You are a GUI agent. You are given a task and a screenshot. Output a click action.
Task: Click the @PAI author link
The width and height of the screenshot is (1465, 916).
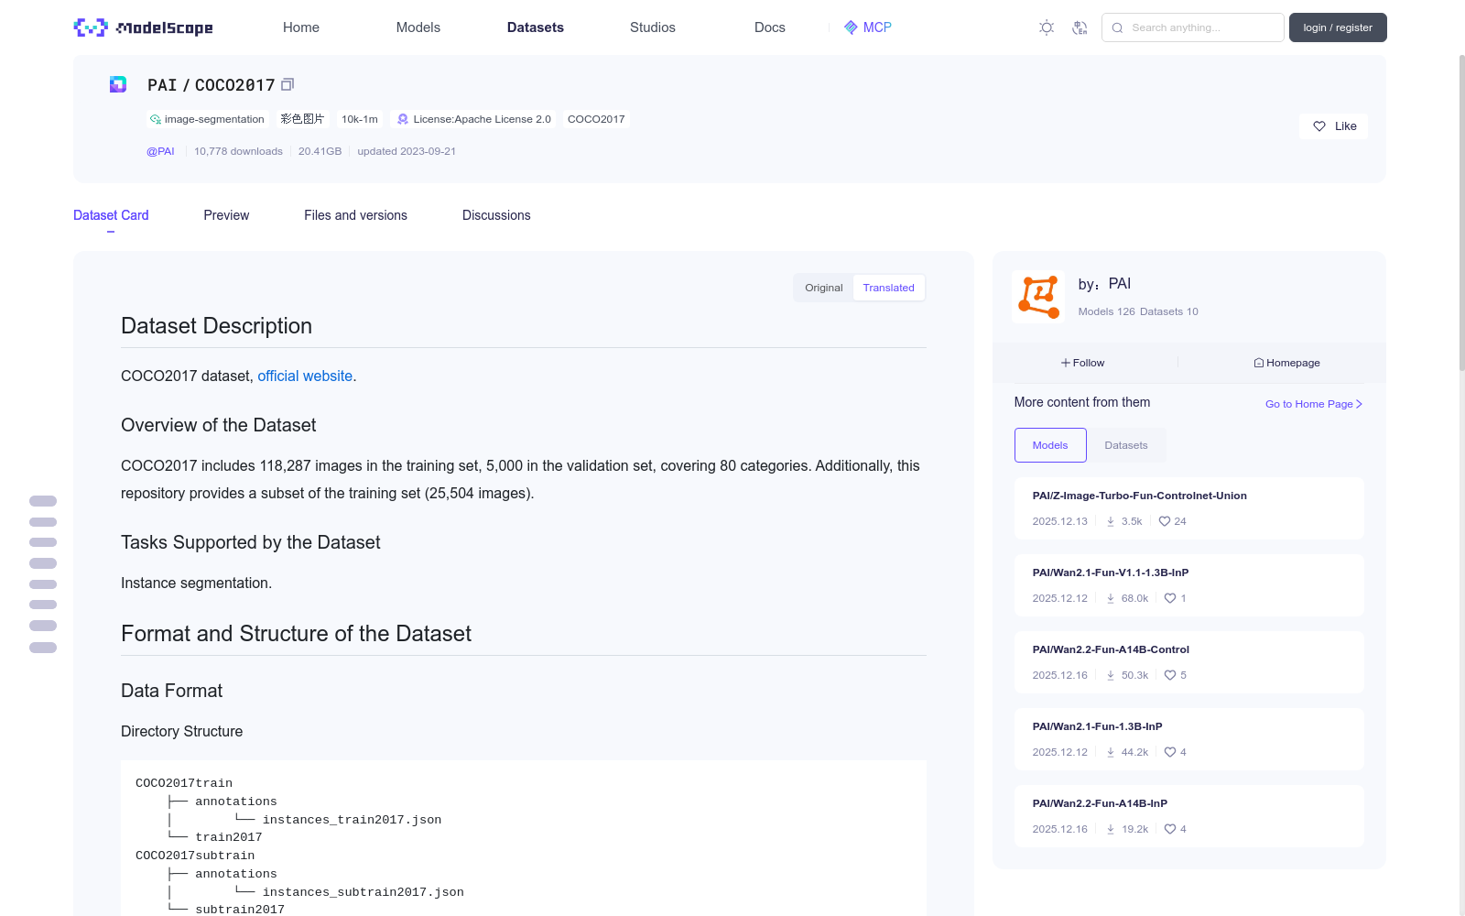coord(160,151)
